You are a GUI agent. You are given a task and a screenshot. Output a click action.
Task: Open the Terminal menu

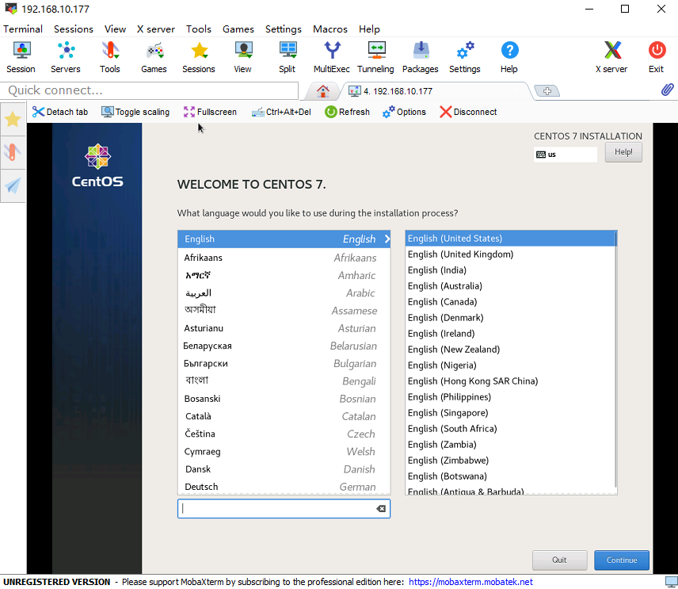click(23, 29)
